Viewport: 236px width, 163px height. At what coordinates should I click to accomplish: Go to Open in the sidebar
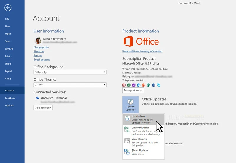point(8,34)
